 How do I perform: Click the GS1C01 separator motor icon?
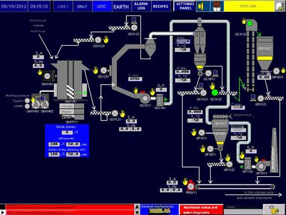click(104, 70)
